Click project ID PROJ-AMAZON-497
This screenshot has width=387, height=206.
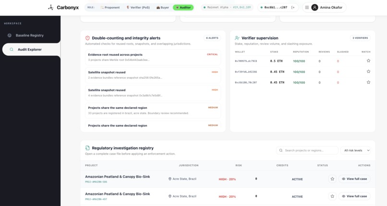tap(96, 199)
